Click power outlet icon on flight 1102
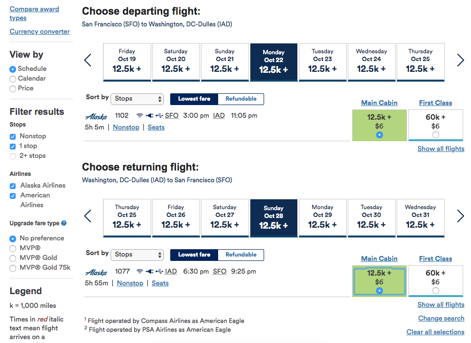471x343 pixels. [149, 116]
